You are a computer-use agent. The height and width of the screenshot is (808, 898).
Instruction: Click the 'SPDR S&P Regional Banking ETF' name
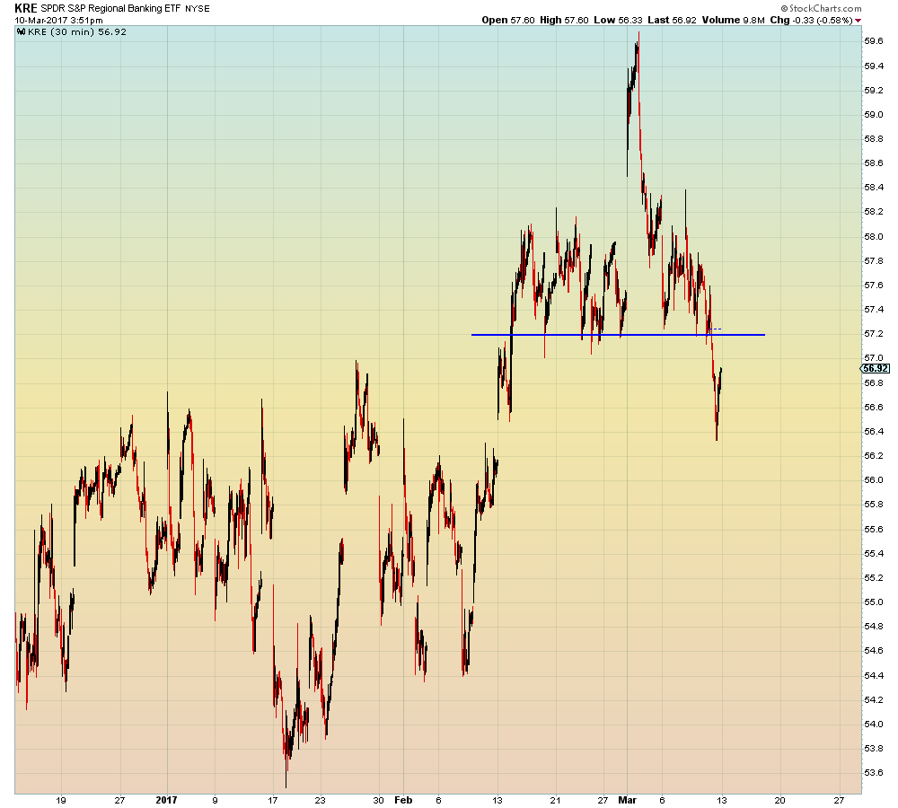tap(110, 9)
